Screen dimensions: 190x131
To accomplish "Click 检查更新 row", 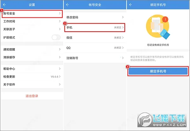I will click(x=32, y=77).
